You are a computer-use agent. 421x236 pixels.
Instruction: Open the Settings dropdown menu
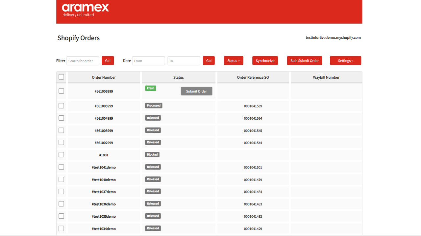point(345,61)
